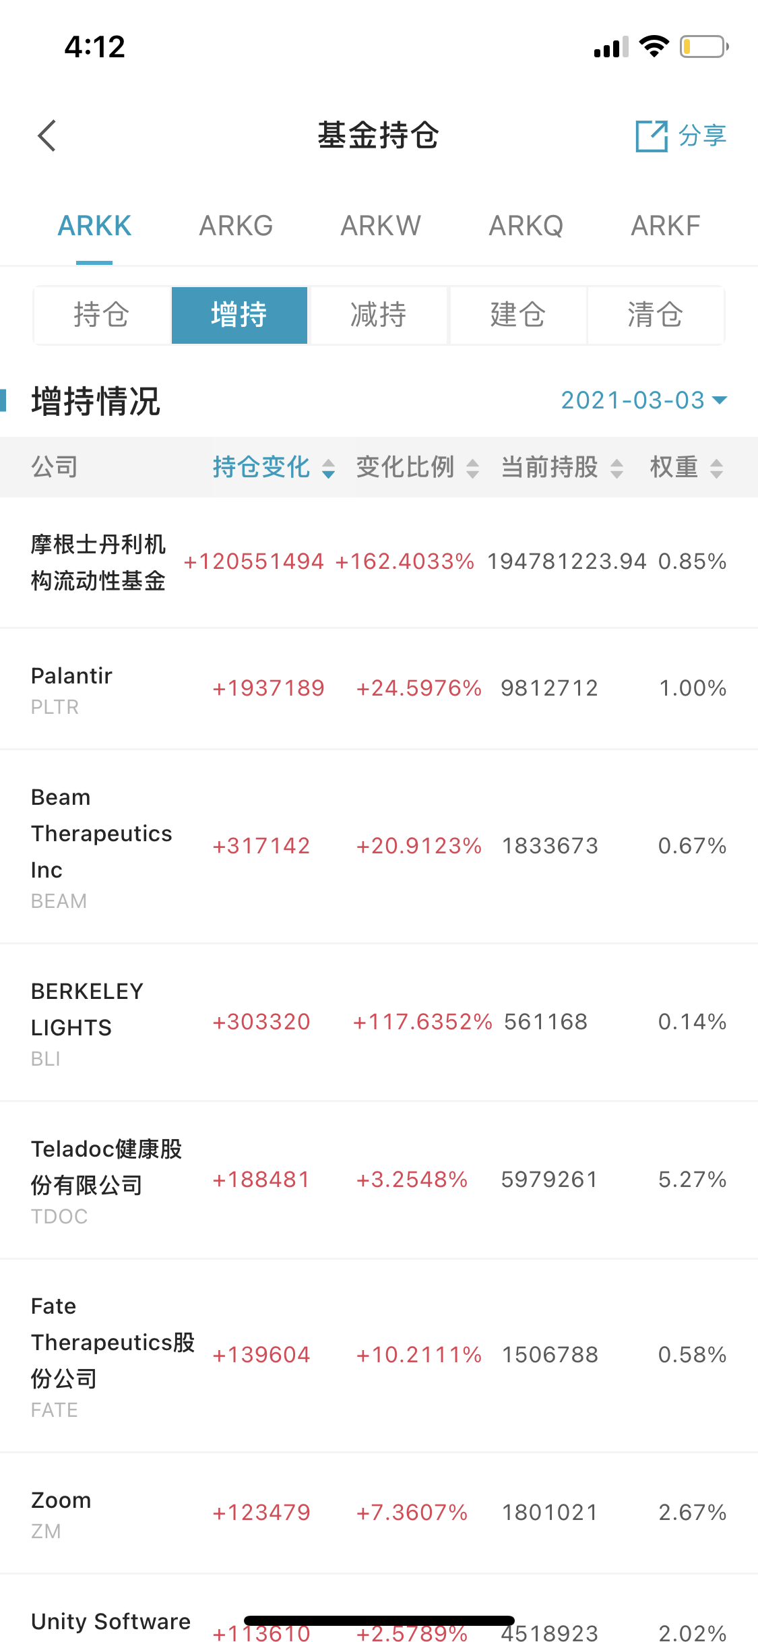Select the ARKQ fund tab
This screenshot has width=758, height=1642.
point(526,226)
